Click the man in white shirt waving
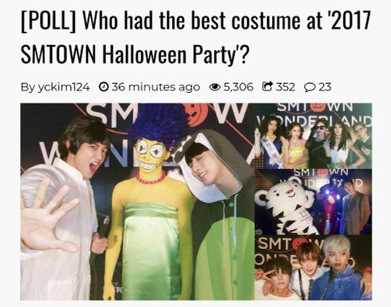 click(63, 211)
